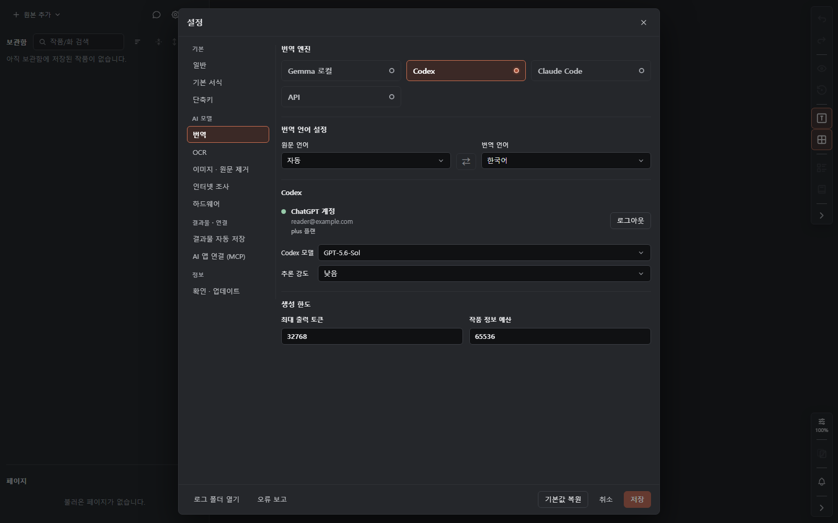This screenshot has width=838, height=523.
Task: Close the 설정 dialog with X
Action: (644, 22)
